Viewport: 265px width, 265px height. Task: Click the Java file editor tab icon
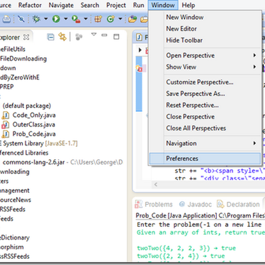pyautogui.click(x=139, y=37)
